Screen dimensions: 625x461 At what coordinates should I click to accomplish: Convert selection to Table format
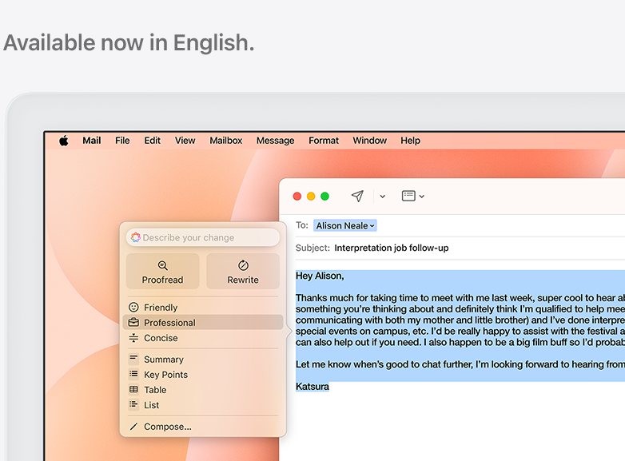pyautogui.click(x=154, y=390)
